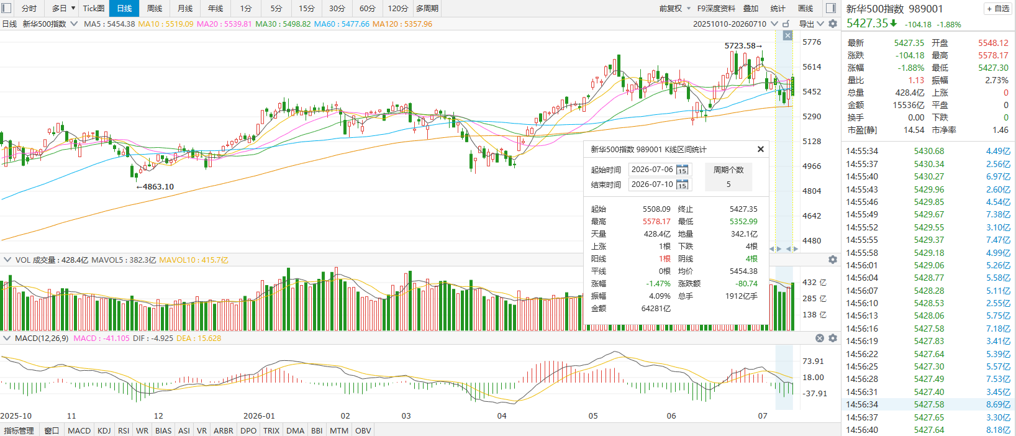The image size is (1016, 436).
Task: Toggle the right sidebar panel icon
Action: 831,8
